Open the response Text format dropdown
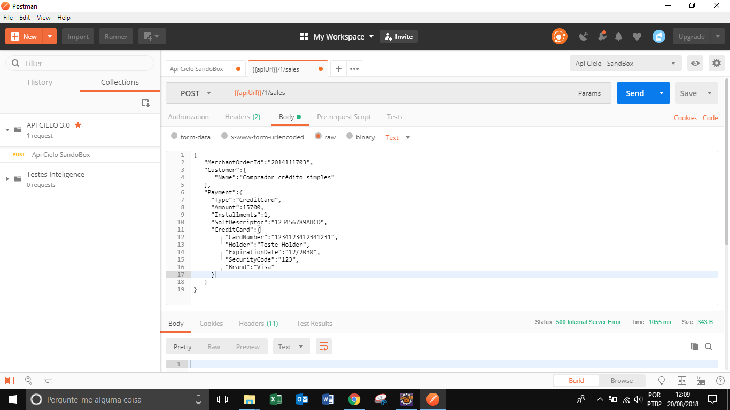Screen dimensions: 730x410 click(291, 346)
